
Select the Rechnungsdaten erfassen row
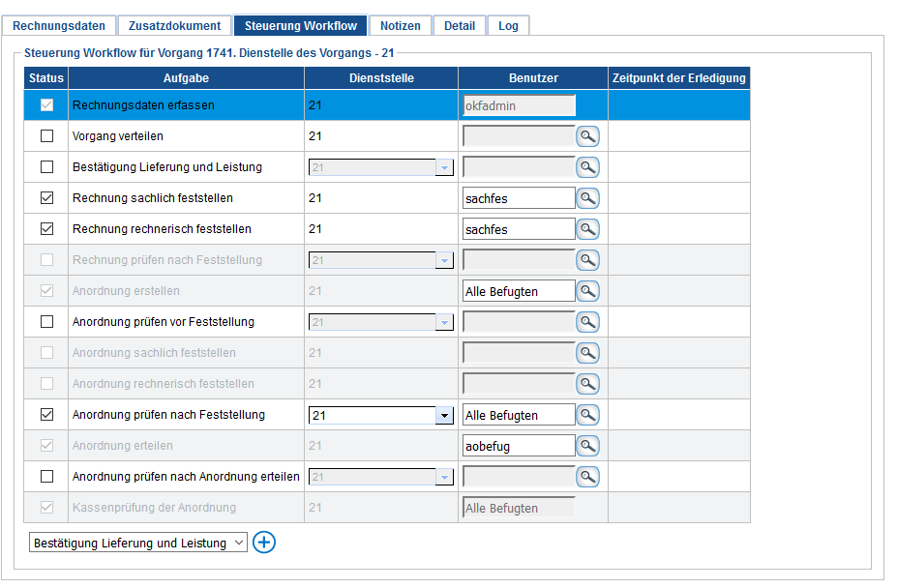pos(186,105)
